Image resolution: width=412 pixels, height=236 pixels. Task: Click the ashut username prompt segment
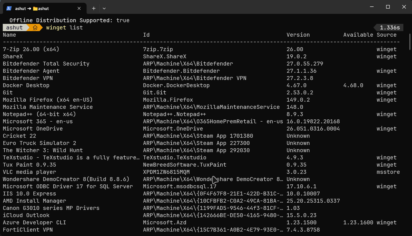(x=14, y=27)
